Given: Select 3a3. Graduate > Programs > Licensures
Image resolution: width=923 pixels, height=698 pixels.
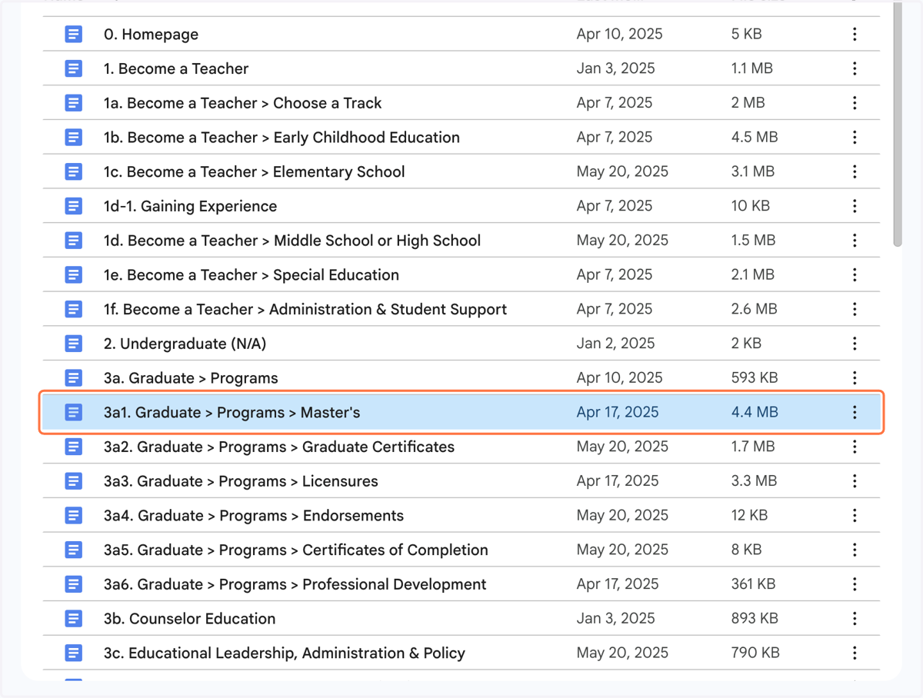Looking at the screenshot, I should pos(461,481).
